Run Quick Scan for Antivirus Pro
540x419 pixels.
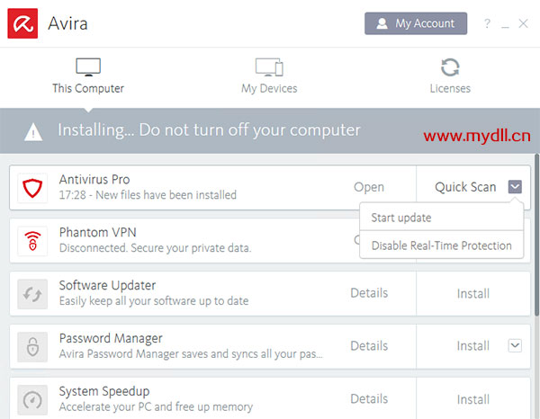[465, 187]
